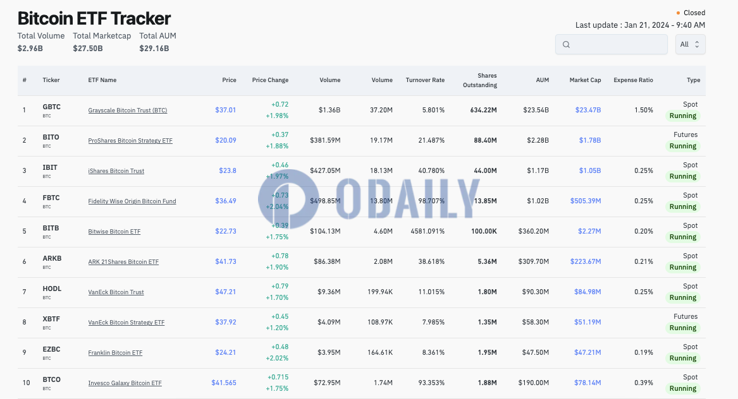Image resolution: width=738 pixels, height=399 pixels.
Task: Click BITB turnover rate 4581.091%
Action: [x=427, y=231]
